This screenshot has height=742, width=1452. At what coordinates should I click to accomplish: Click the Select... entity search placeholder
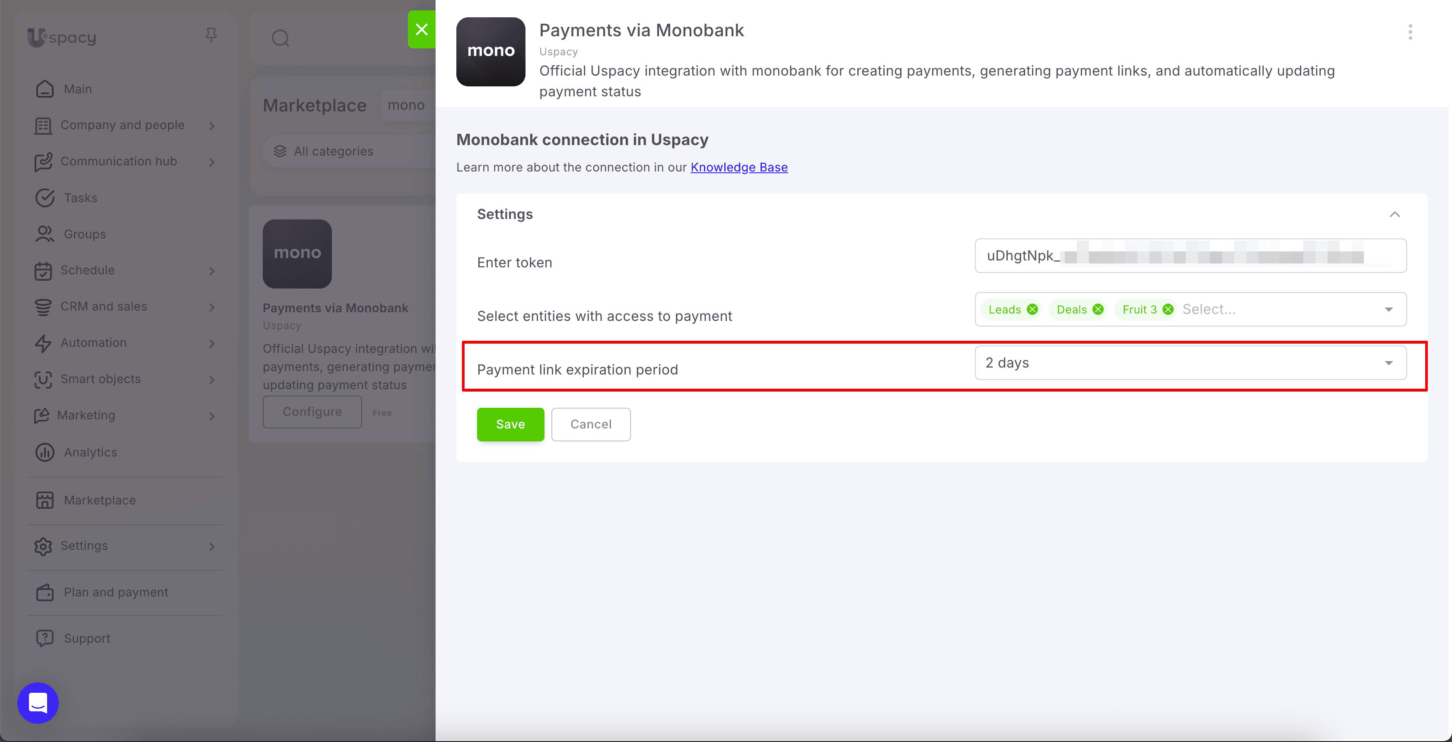pos(1209,309)
